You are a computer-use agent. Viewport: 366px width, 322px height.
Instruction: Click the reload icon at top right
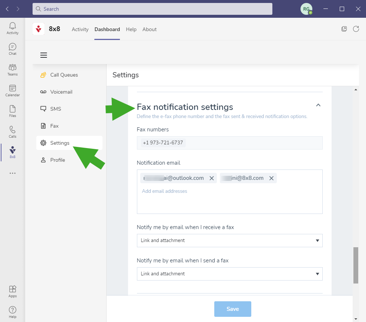356,29
